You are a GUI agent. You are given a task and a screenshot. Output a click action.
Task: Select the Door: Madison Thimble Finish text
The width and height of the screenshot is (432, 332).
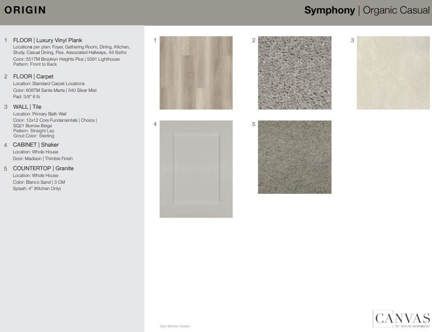tap(43, 159)
